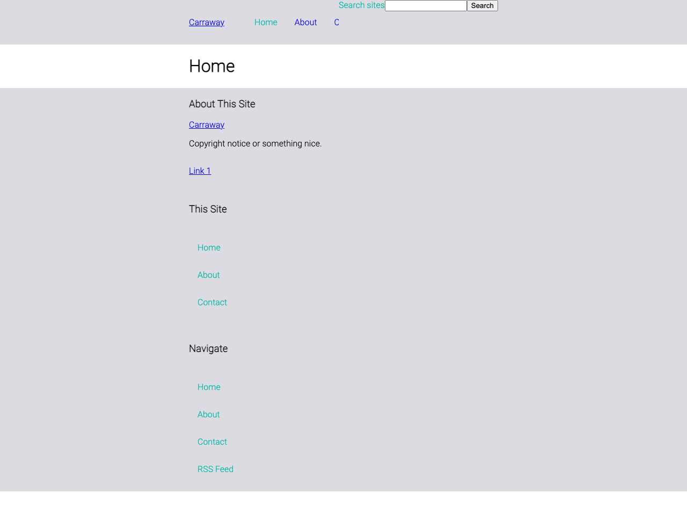Open Contact under the Navigate section
687x515 pixels.
pos(212,442)
